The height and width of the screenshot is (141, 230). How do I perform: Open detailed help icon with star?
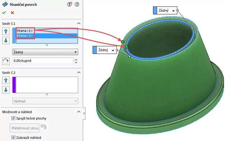pyautogui.click(x=70, y=4)
